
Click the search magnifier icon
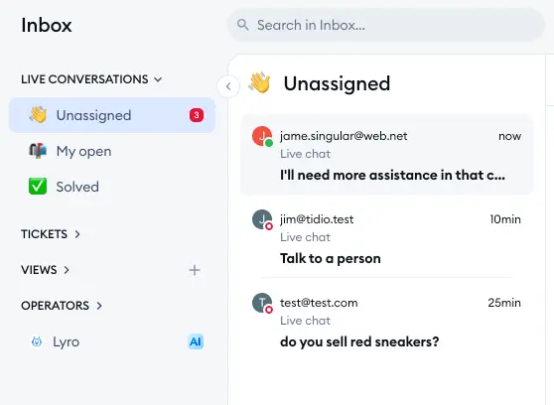pyautogui.click(x=242, y=25)
